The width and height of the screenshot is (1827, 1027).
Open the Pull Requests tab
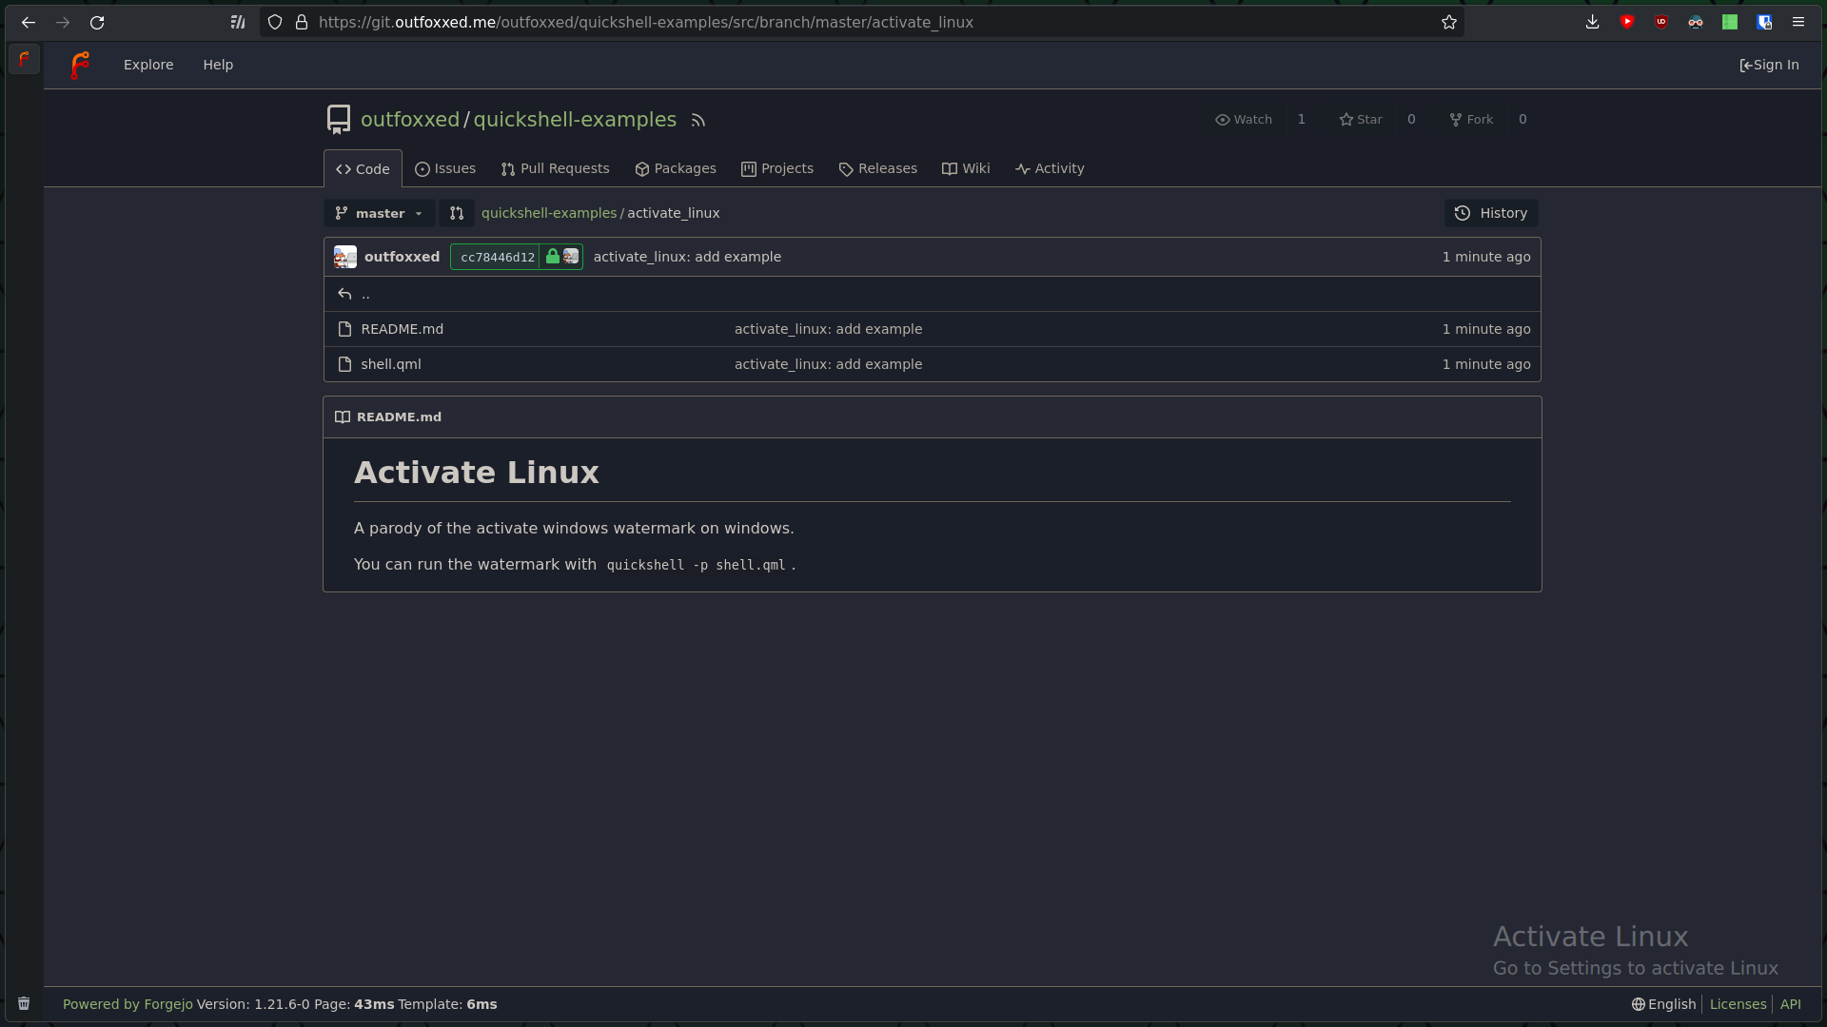tap(555, 168)
